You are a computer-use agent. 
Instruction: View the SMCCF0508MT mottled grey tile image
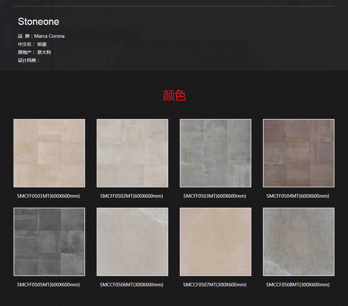click(x=299, y=242)
